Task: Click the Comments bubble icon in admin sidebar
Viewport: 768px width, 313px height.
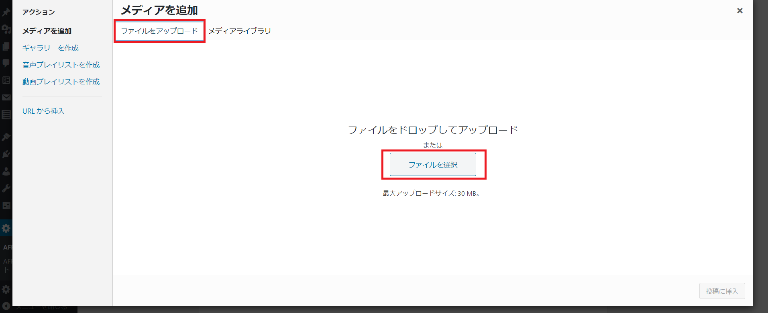Action: [6, 63]
